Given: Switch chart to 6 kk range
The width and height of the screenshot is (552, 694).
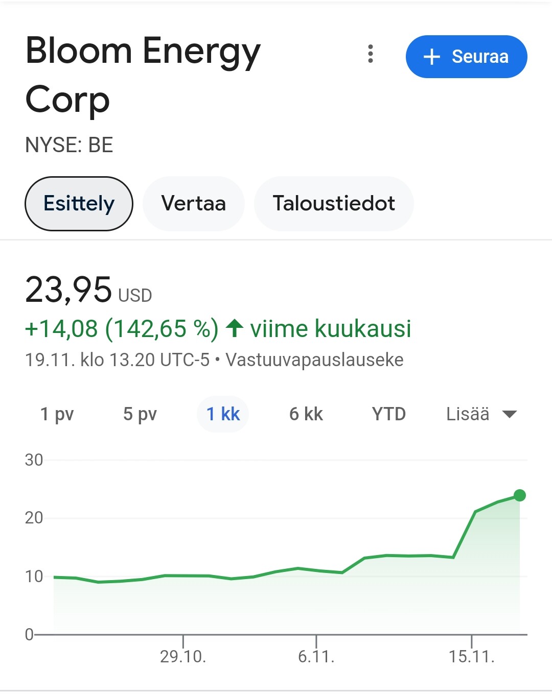Looking at the screenshot, I should (306, 414).
